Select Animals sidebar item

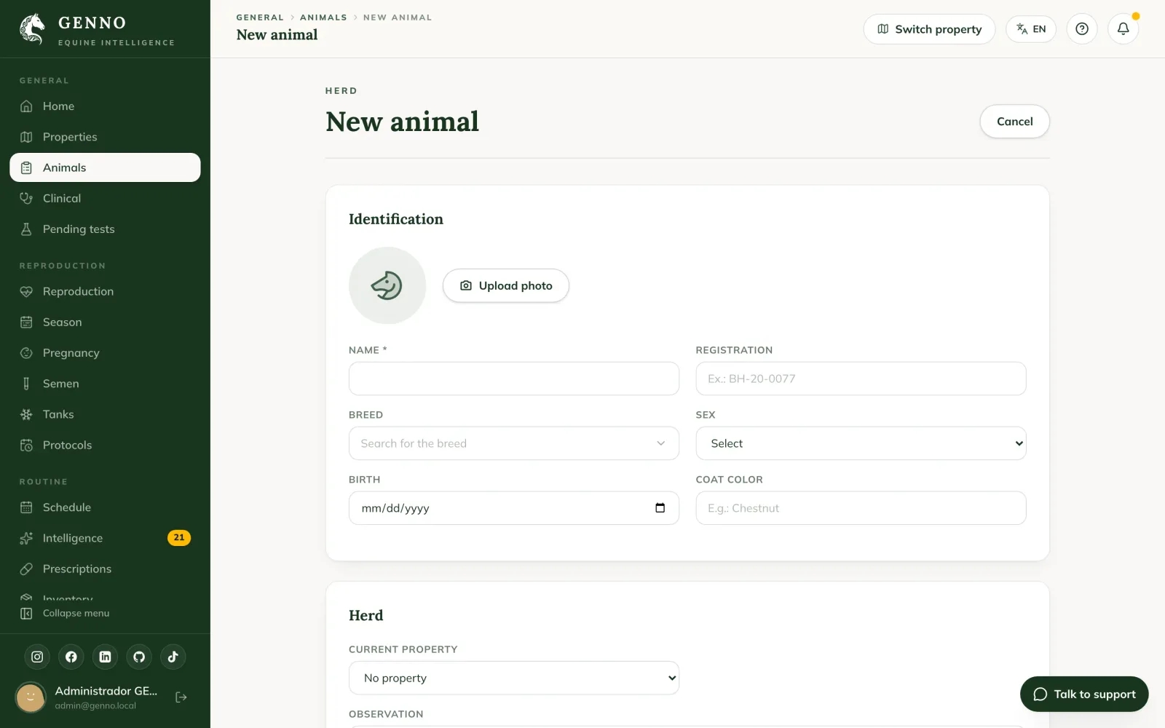105,167
